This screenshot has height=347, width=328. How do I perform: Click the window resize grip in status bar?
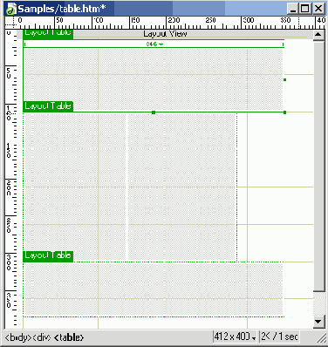(x=321, y=337)
